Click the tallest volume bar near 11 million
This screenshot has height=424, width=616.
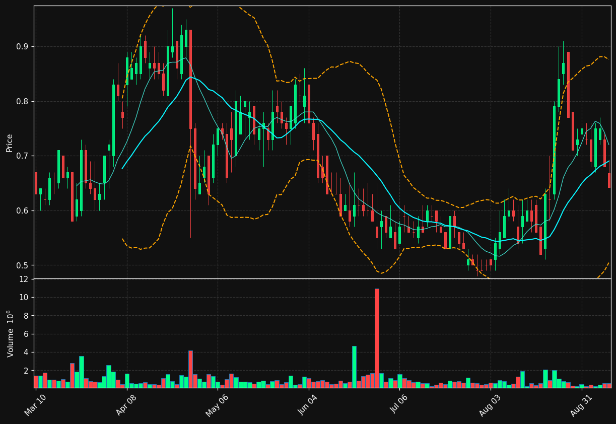(x=377, y=338)
